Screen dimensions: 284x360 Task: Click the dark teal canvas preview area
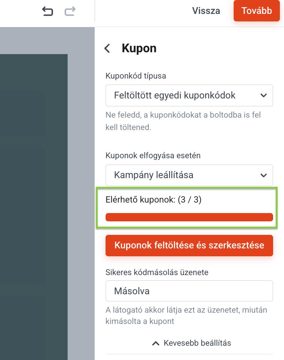tap(34, 207)
